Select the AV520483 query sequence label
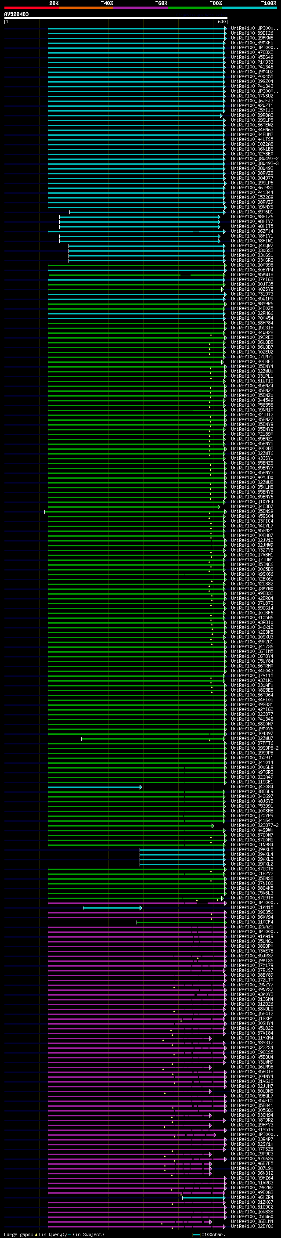281x1238 pixels. click(16, 14)
